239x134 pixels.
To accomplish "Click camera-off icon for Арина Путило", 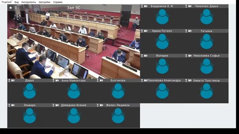I will [x=146, y=31].
